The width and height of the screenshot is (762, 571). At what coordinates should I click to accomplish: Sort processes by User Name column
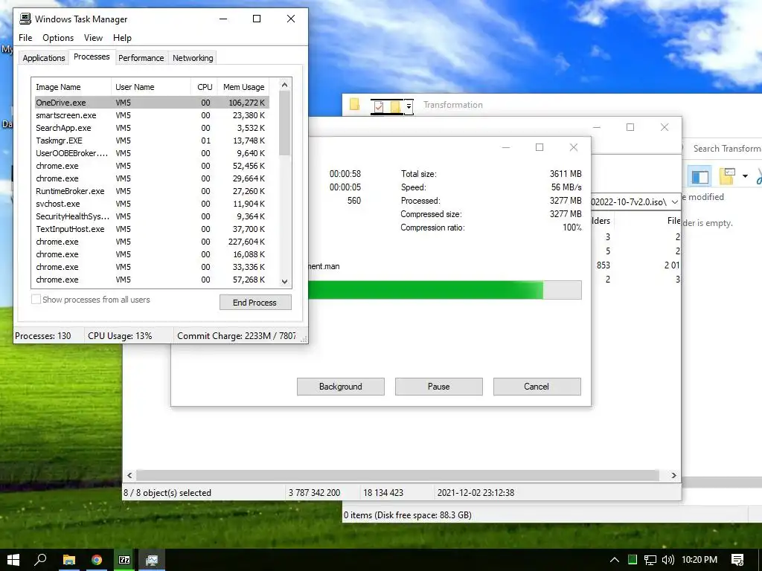[x=151, y=87]
